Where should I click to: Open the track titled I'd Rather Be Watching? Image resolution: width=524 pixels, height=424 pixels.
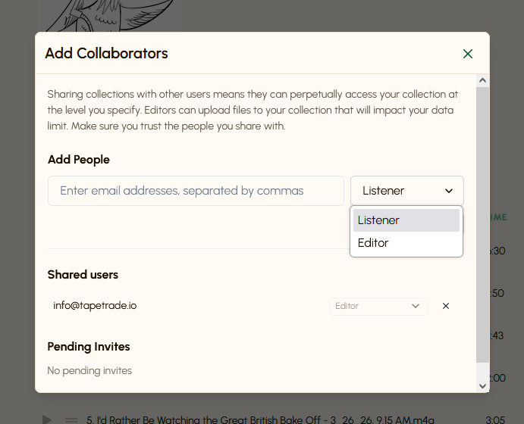260,419
